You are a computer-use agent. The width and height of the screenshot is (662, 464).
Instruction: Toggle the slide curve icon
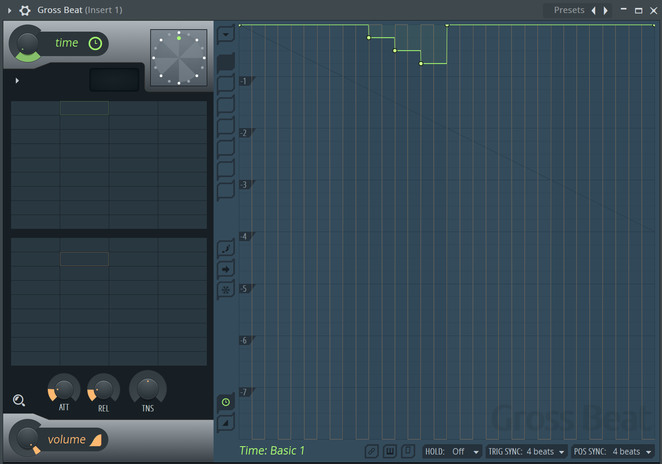pos(226,249)
